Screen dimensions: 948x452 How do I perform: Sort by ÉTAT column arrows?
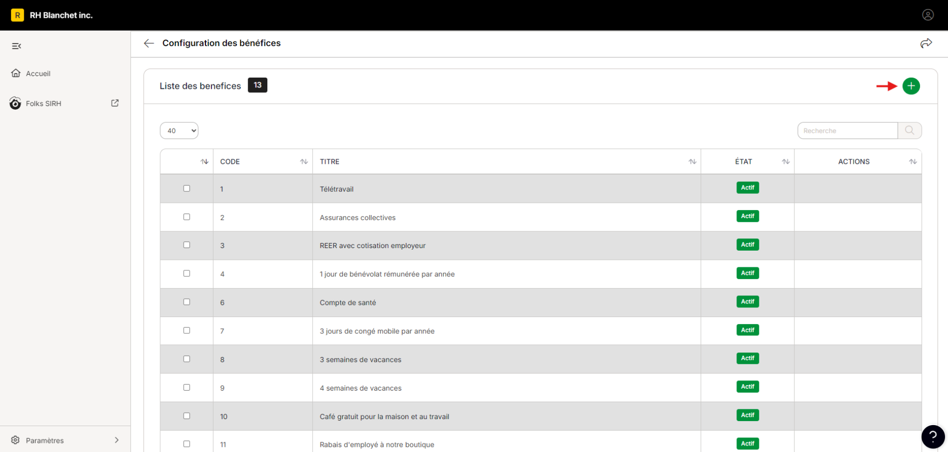[786, 161]
